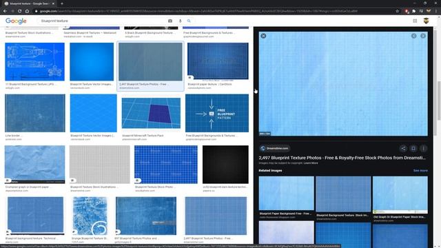Open large blueprint preview image
The height and width of the screenshot is (248, 441).
pyautogui.click(x=343, y=83)
